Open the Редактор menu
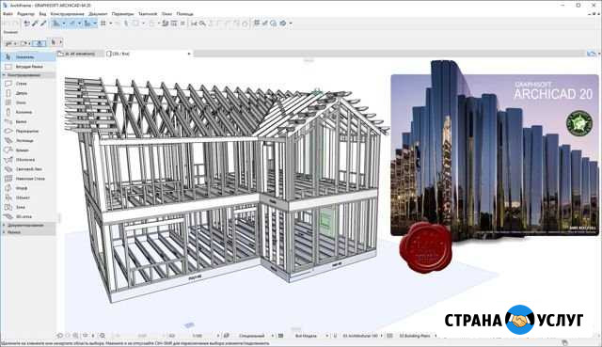The width and height of the screenshot is (602, 347). point(25,14)
